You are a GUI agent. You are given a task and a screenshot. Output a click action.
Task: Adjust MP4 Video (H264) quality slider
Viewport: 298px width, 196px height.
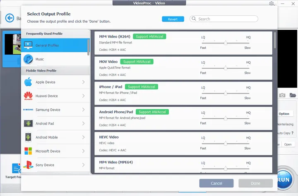click(226, 43)
